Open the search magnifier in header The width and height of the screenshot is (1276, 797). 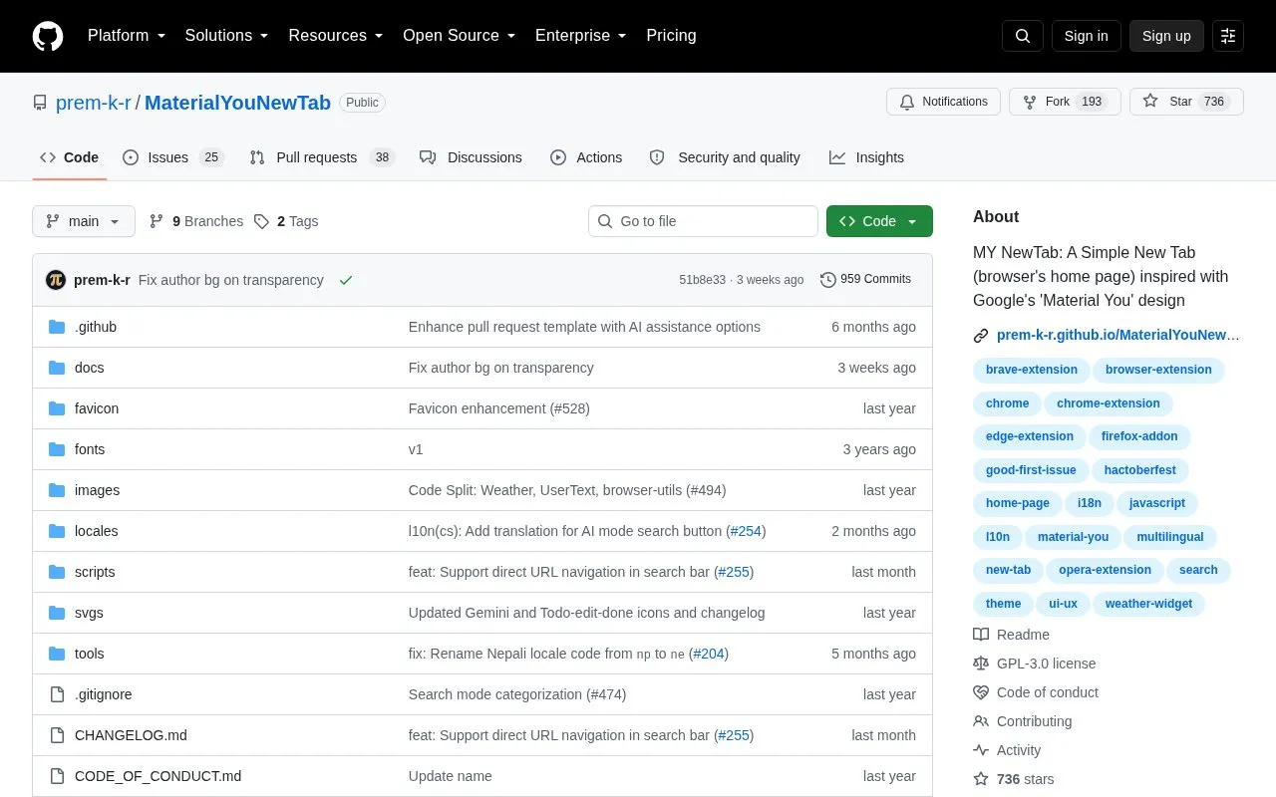1023,36
